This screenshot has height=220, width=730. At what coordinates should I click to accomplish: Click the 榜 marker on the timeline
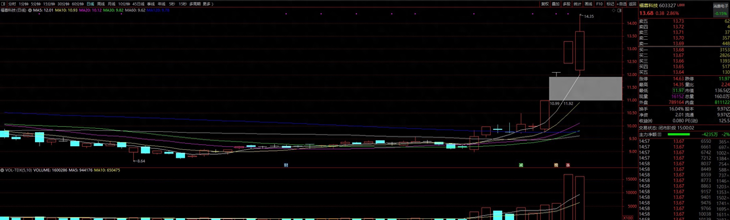tap(556, 165)
